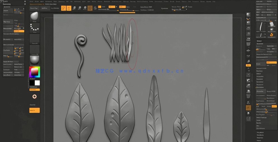Toggle the orange Xyz rotation button
This screenshot has width=278, height=142.
(248, 65)
